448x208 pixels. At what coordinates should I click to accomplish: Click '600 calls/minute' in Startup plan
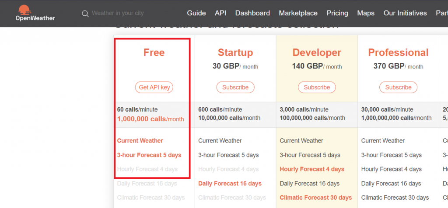coord(220,109)
